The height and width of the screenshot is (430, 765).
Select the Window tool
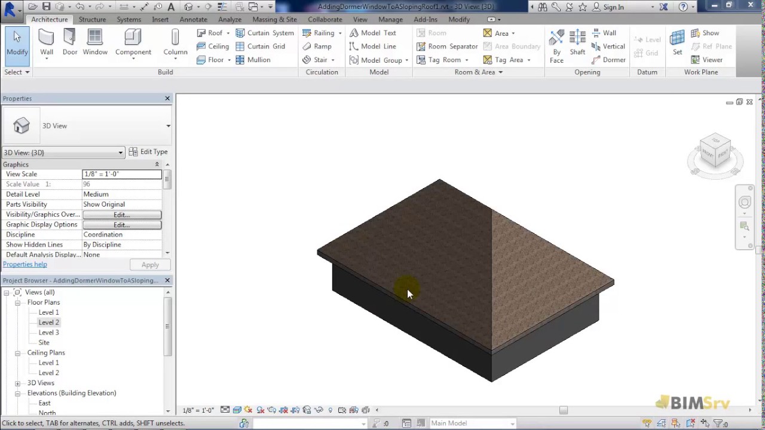95,43
